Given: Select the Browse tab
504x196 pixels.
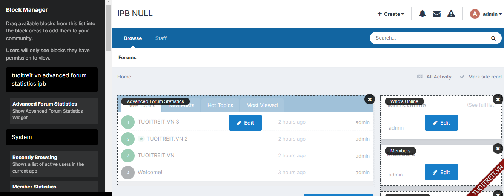Looking at the screenshot, I should (133, 38).
